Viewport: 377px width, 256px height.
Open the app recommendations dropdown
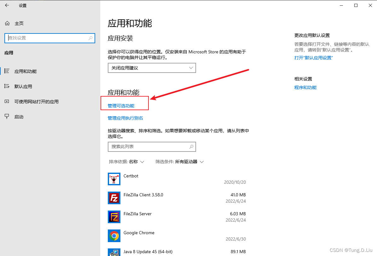(x=152, y=68)
